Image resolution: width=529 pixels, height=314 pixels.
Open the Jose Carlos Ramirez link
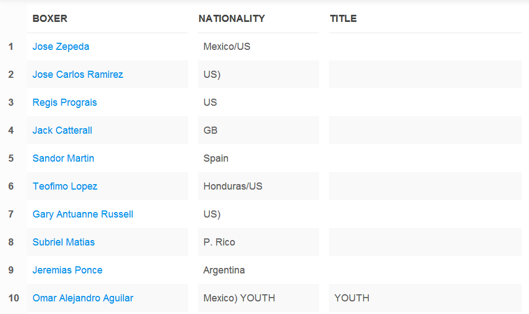tap(78, 75)
